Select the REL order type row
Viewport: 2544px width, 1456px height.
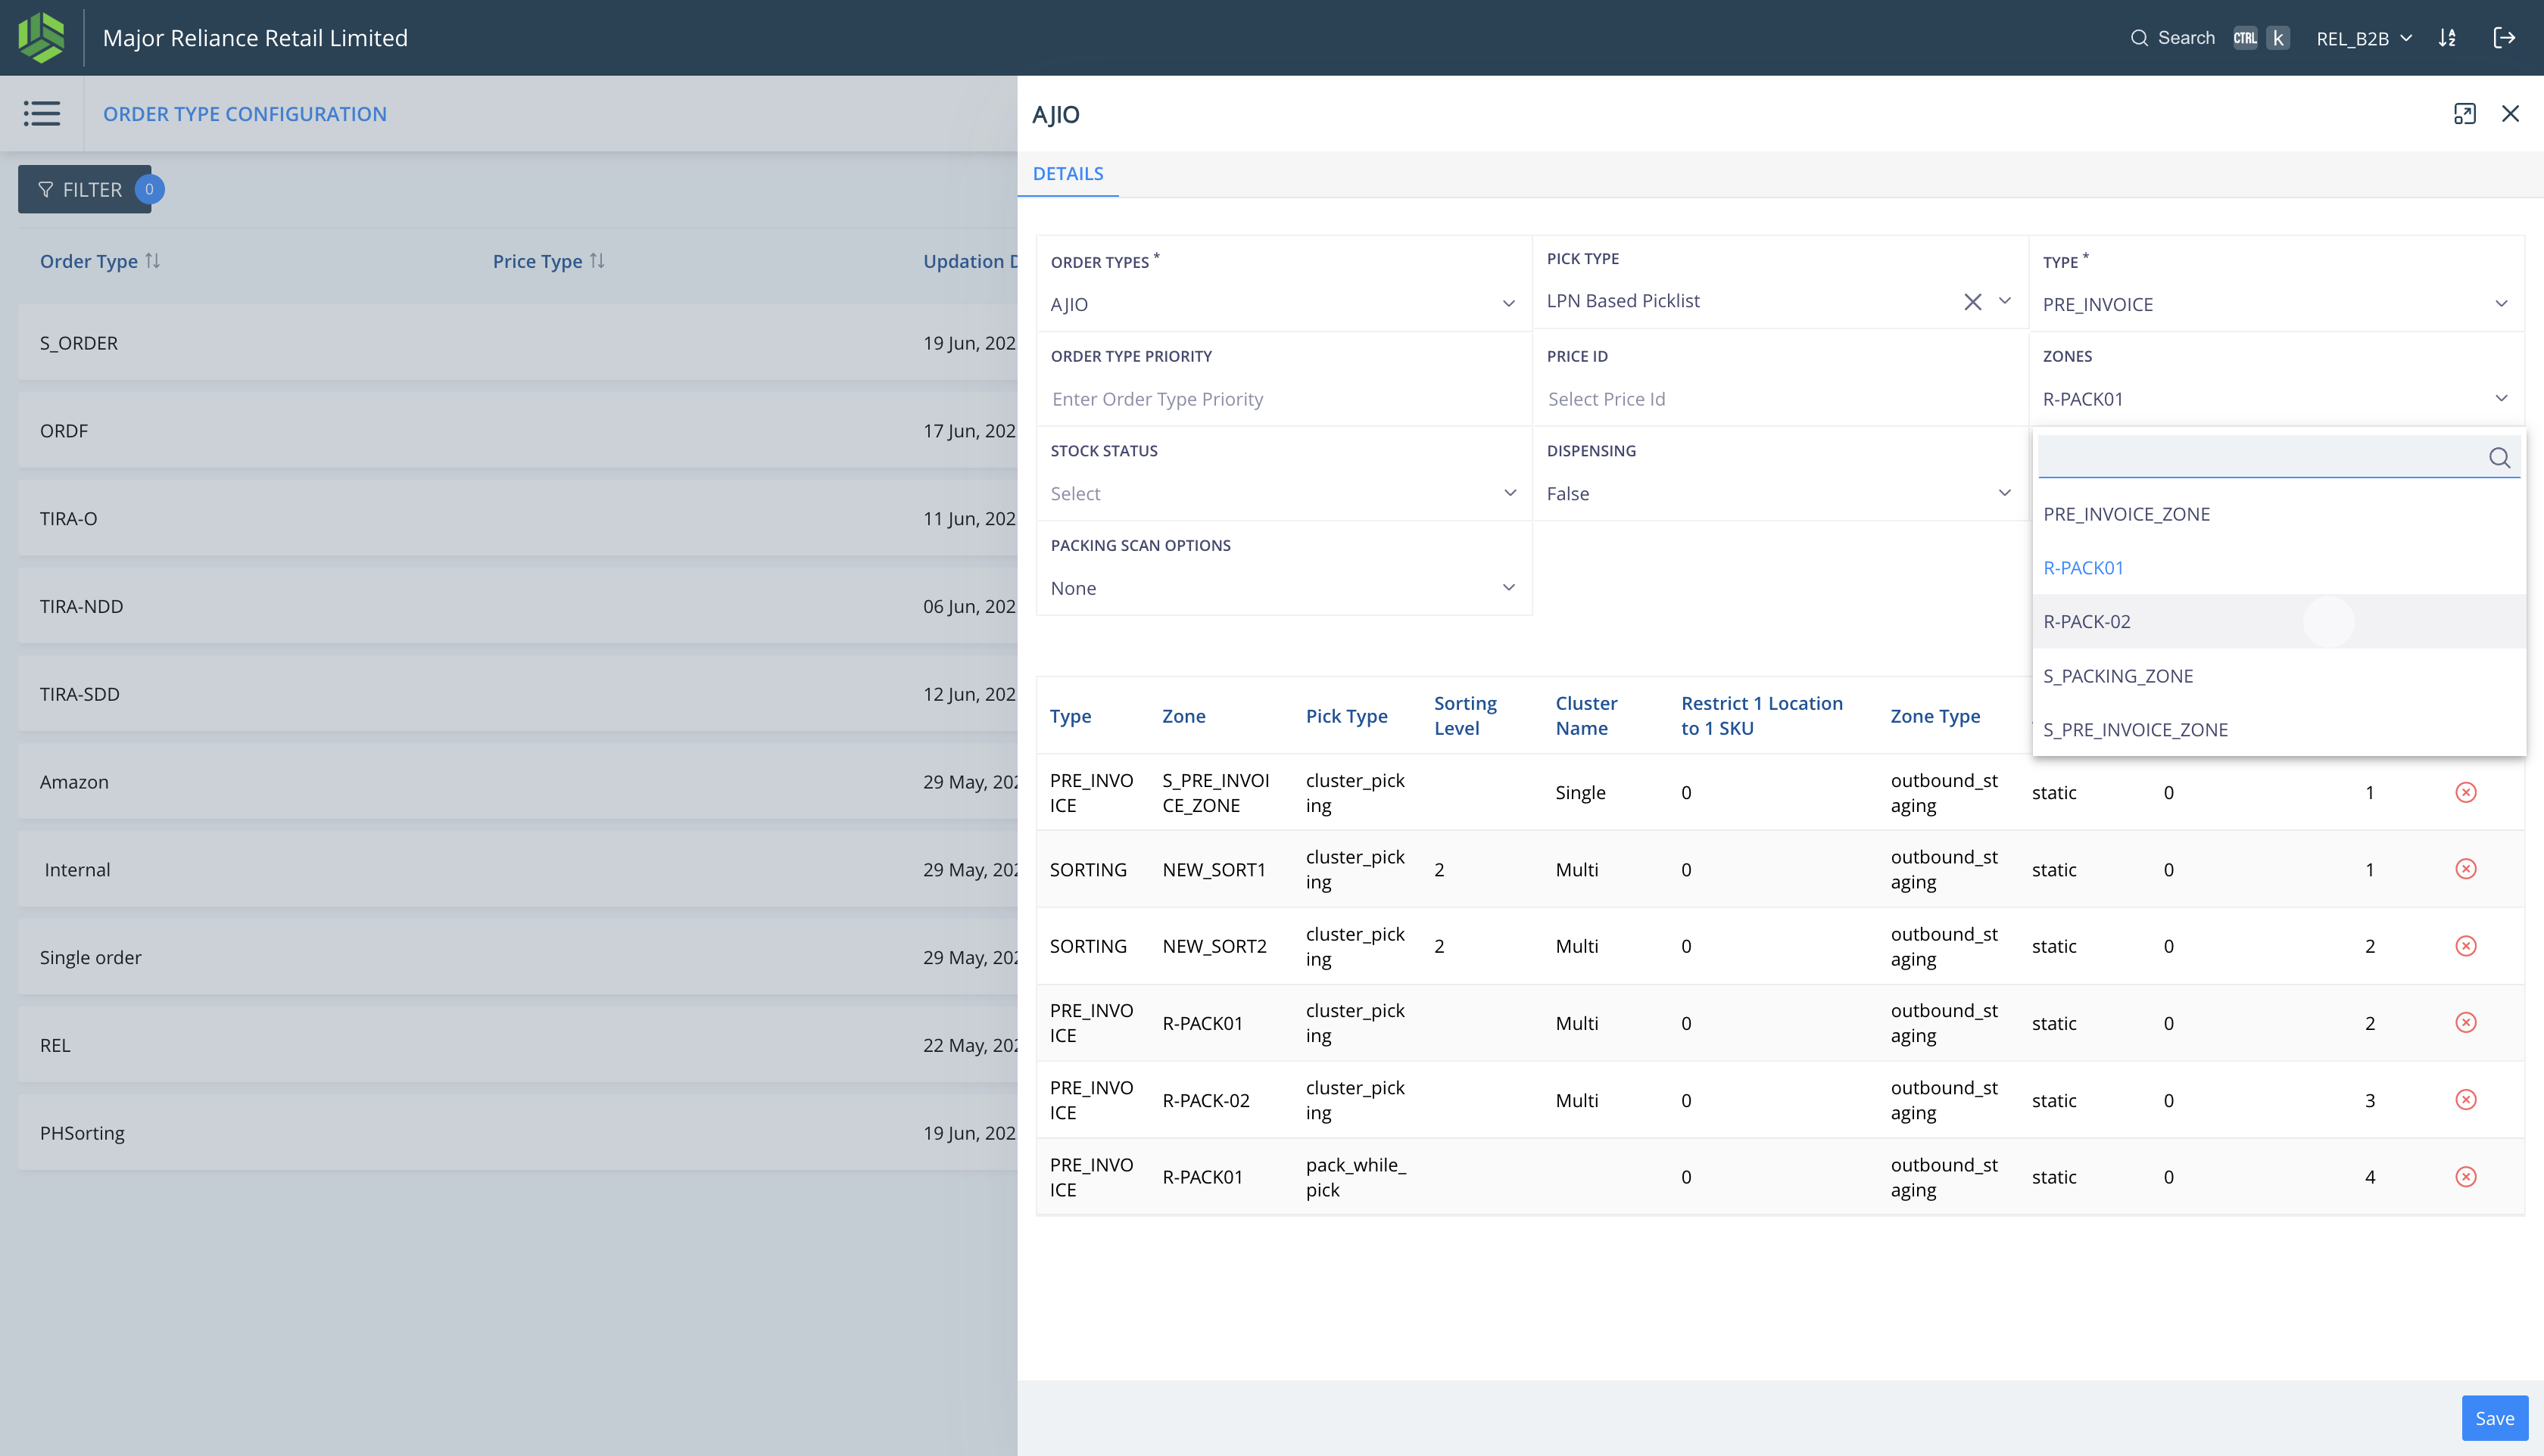517,1045
